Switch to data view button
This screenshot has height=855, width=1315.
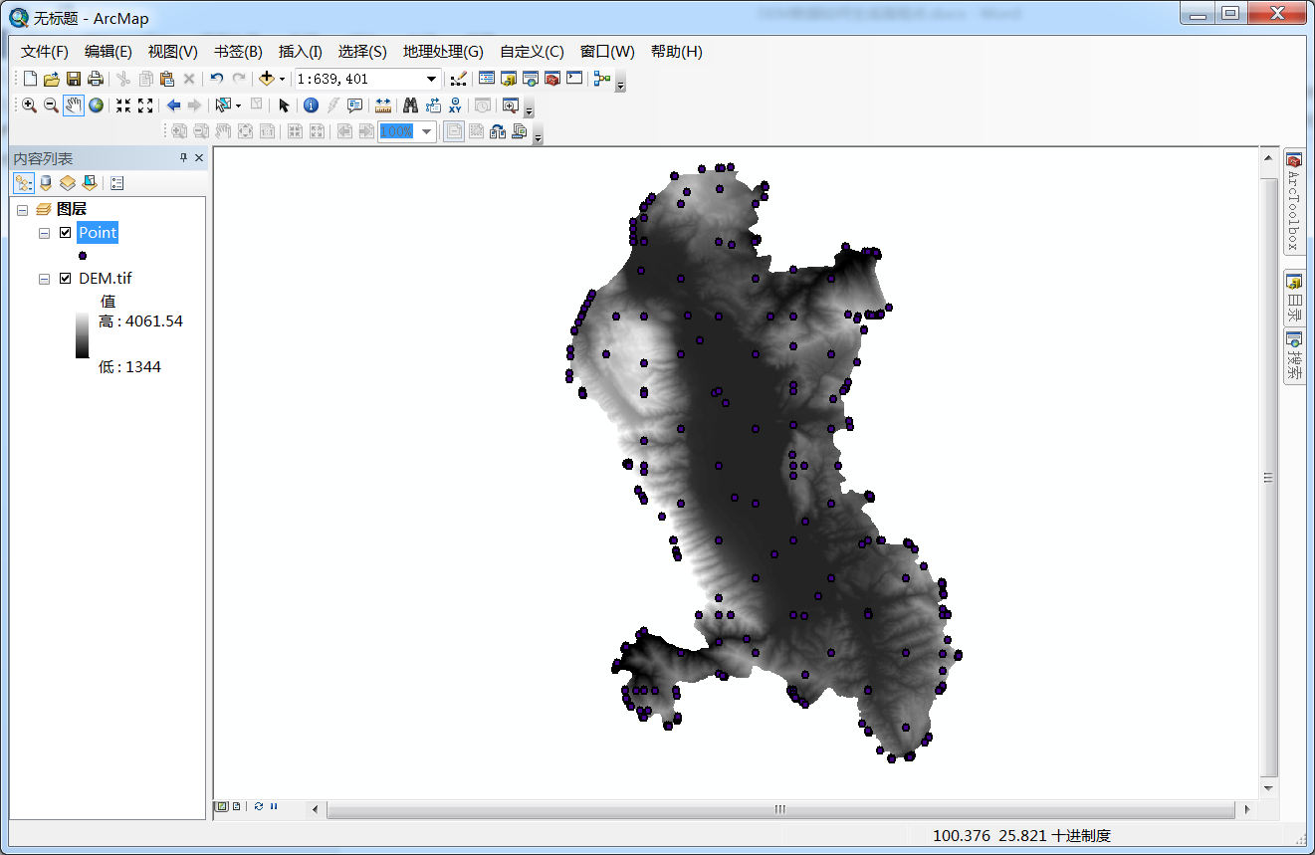tap(223, 806)
